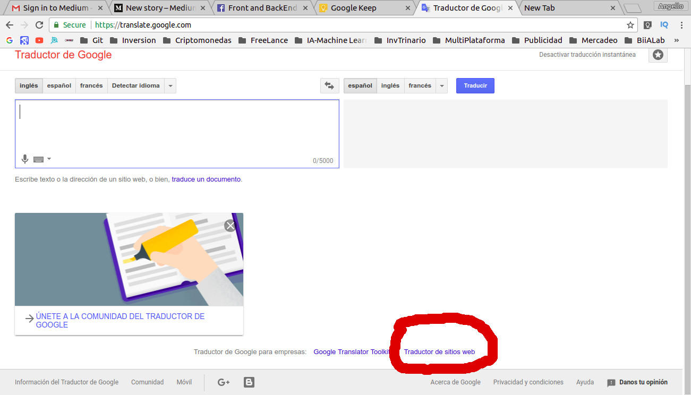Open the Google bookmark icon
Image resolution: width=691 pixels, height=395 pixels.
pos(10,40)
